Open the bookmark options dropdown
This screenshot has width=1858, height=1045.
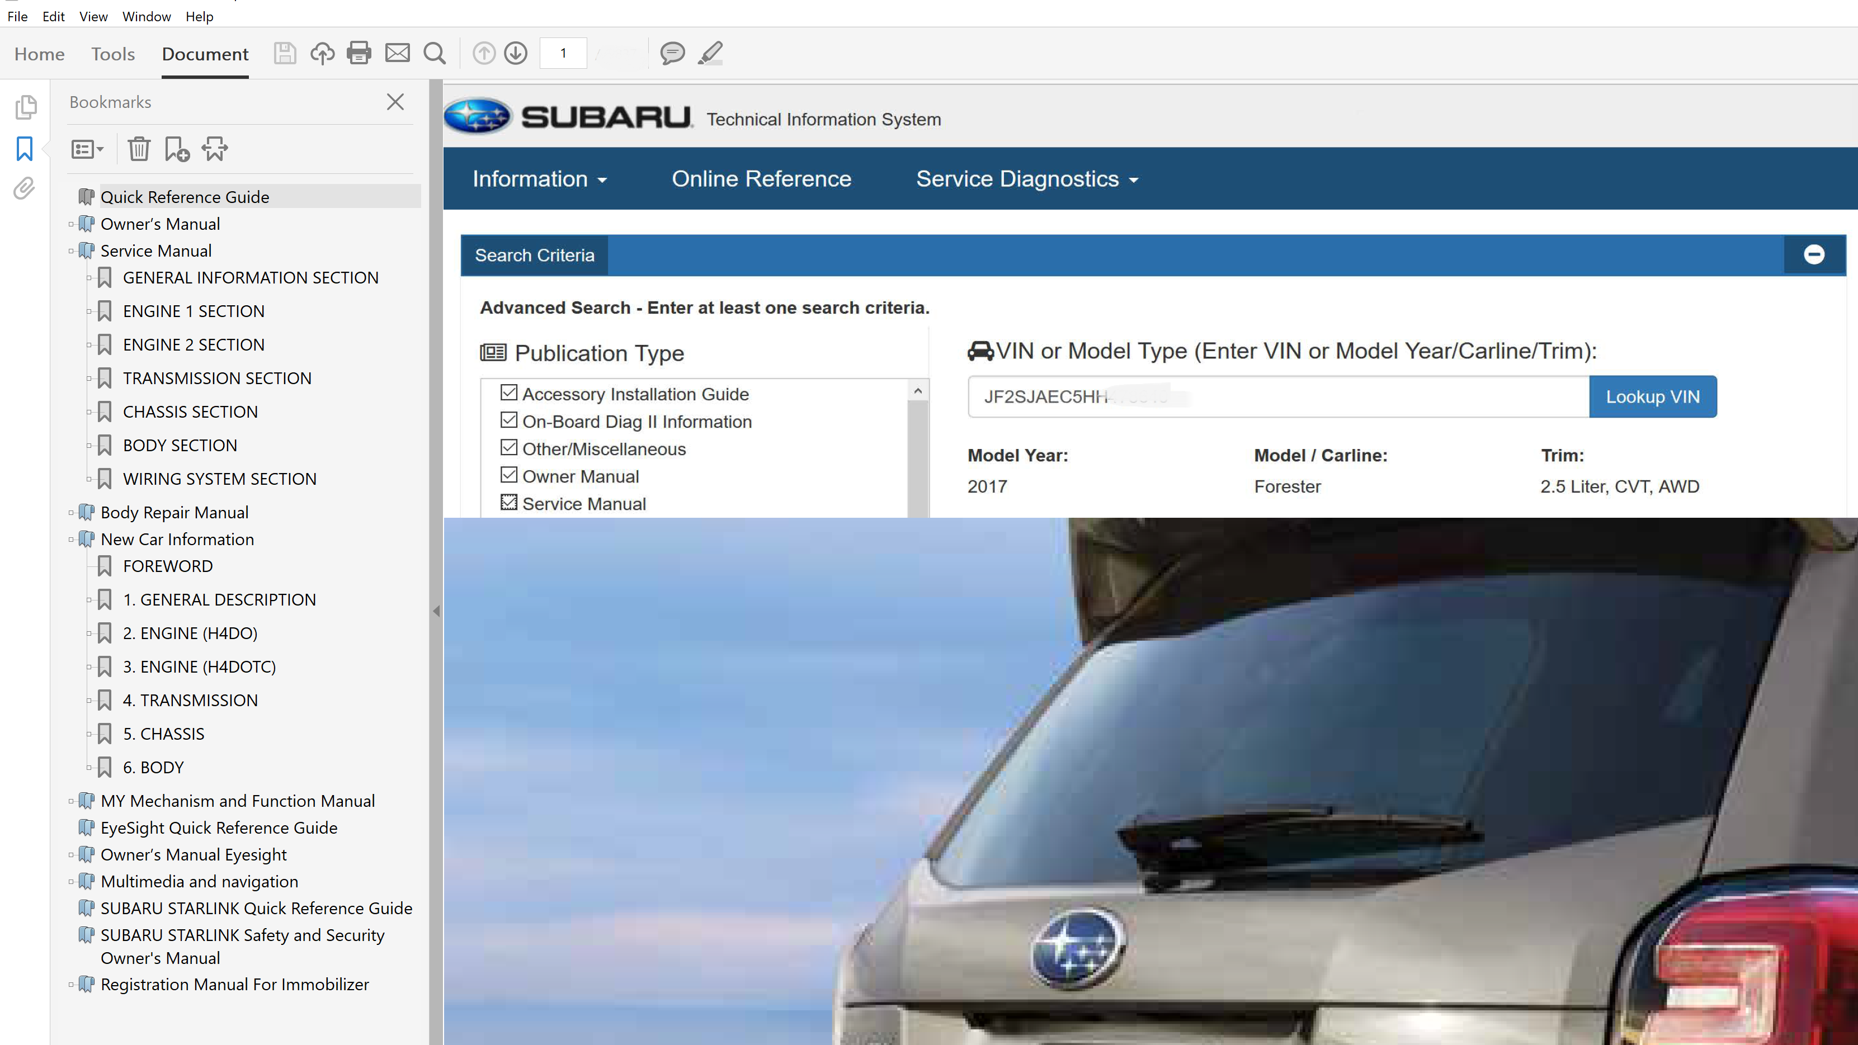click(87, 149)
